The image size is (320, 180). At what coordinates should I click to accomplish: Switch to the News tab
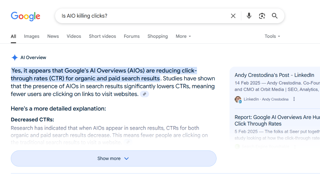(53, 36)
